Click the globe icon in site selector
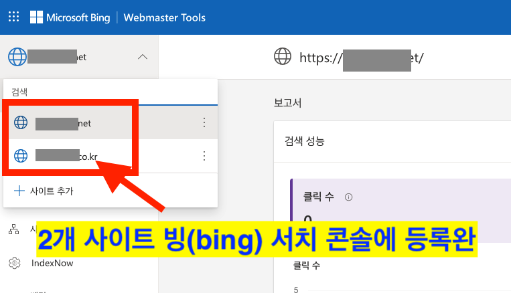This screenshot has width=511, height=293. (x=17, y=57)
